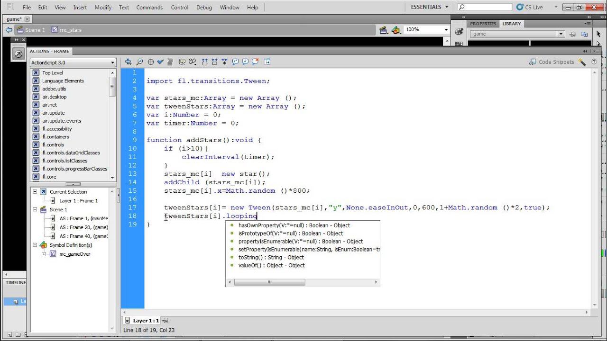Pin the active script at bottom
This screenshot has width=607, height=341.
tap(166, 321)
